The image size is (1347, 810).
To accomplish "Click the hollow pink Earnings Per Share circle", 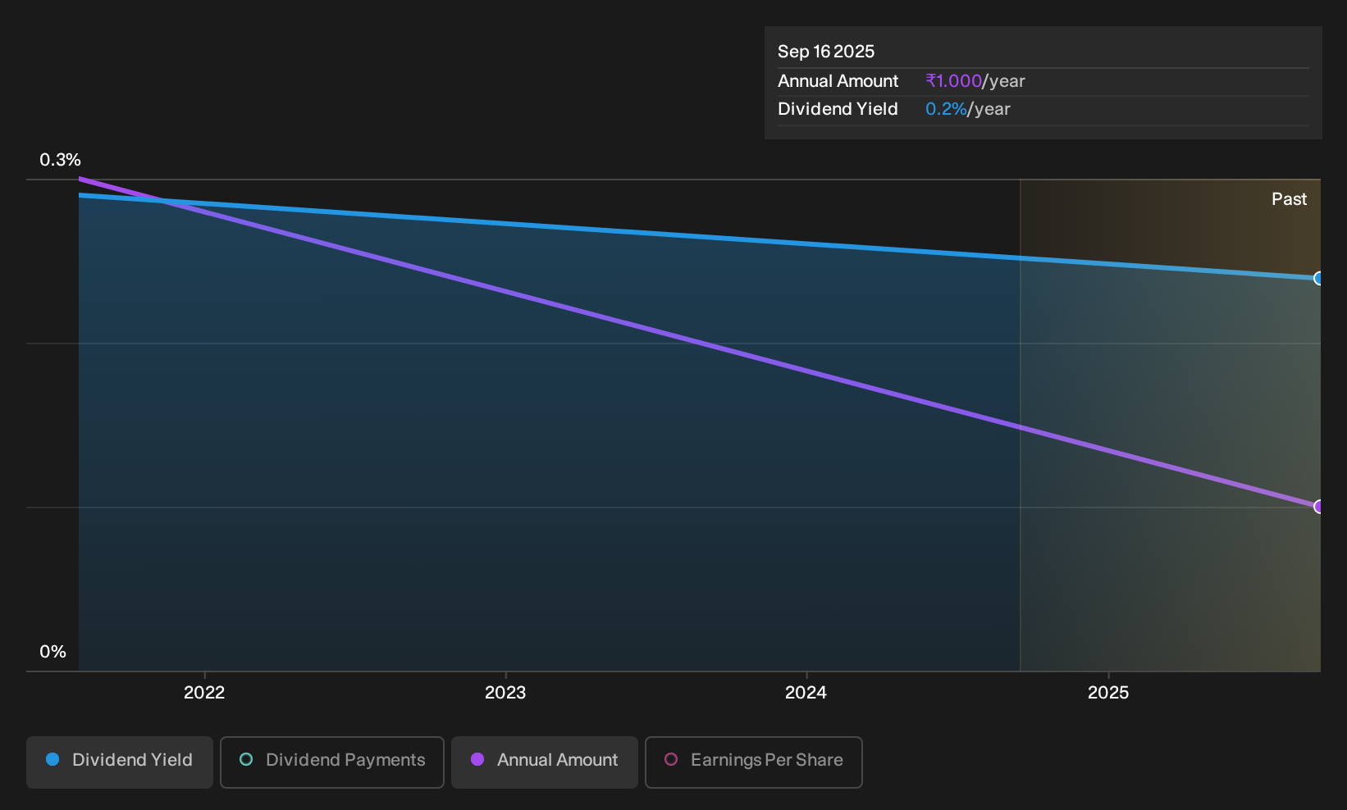I will point(671,760).
